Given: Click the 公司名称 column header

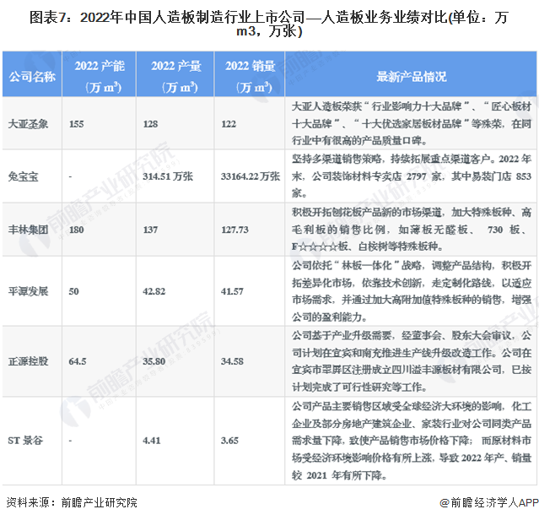Looking at the screenshot, I should point(32,76).
